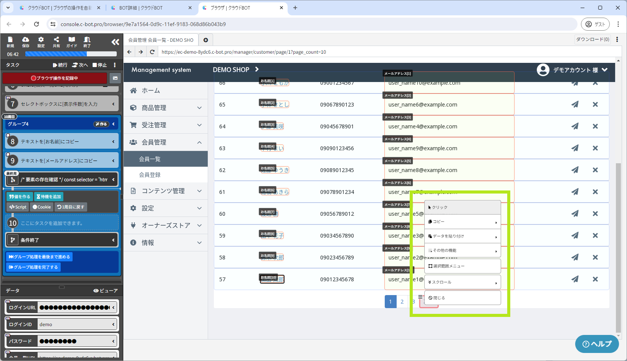Screen dimensions: 627x361
Task: Click グループ処理を最後まで進める button
Action: (40, 257)
